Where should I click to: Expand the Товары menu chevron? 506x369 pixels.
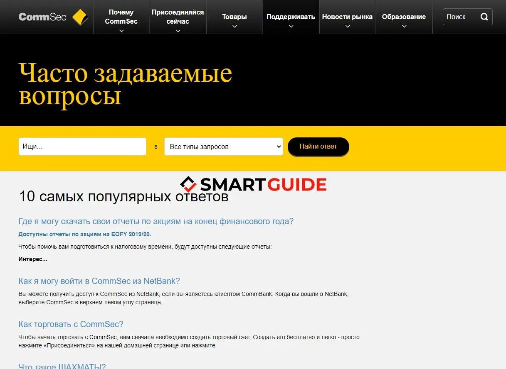234,25
